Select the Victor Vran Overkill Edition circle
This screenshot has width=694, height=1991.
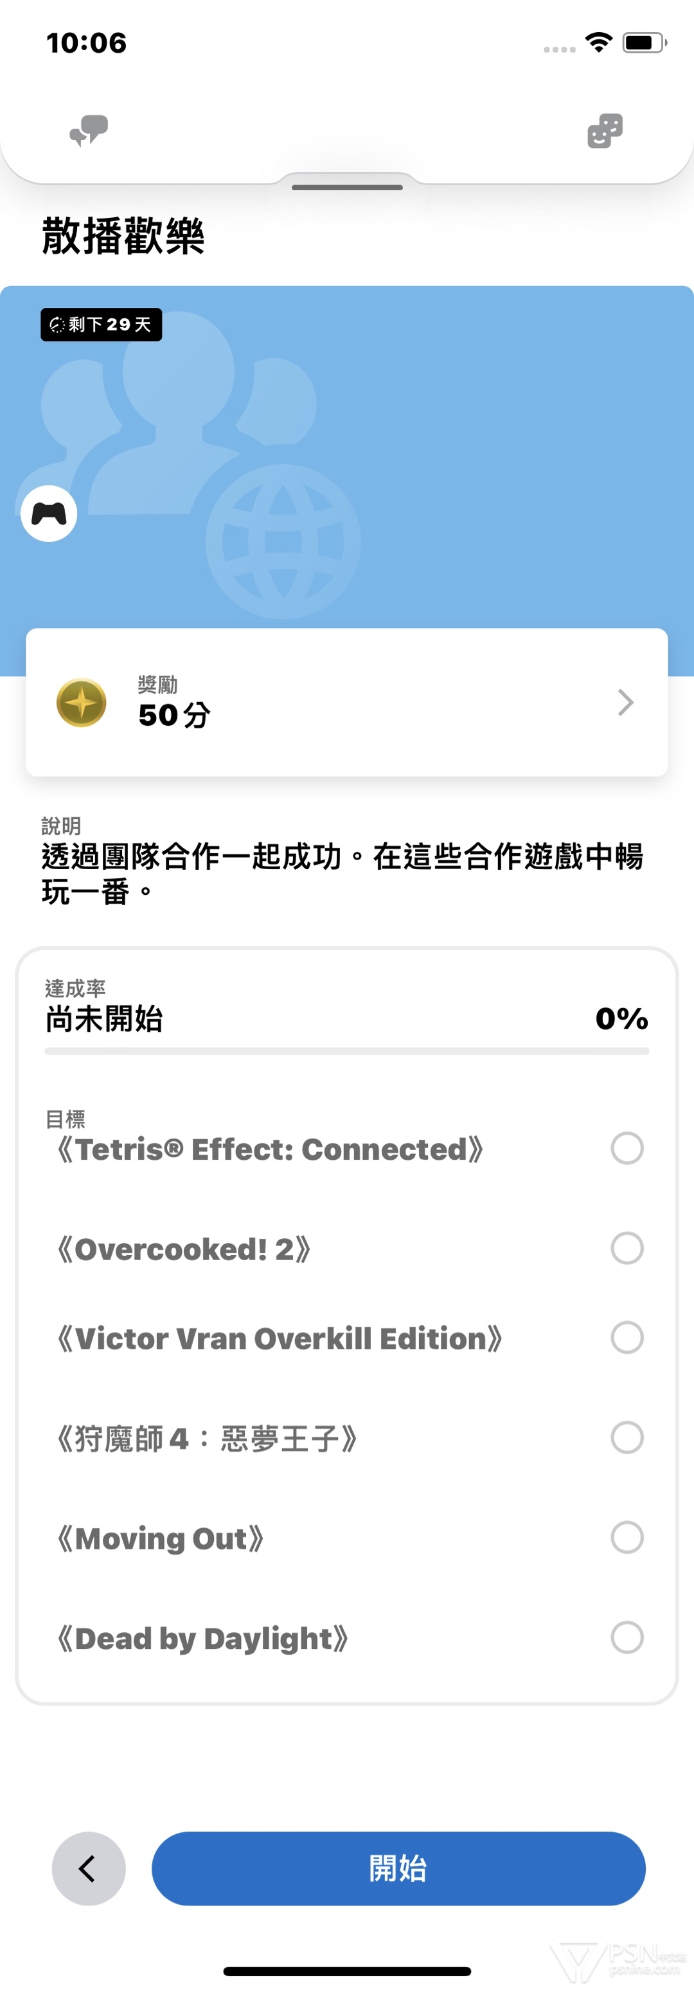point(627,1338)
